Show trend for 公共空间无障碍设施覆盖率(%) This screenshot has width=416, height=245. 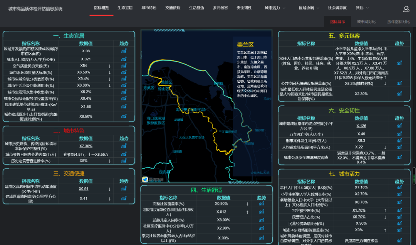pyautogui.click(x=399, y=83)
